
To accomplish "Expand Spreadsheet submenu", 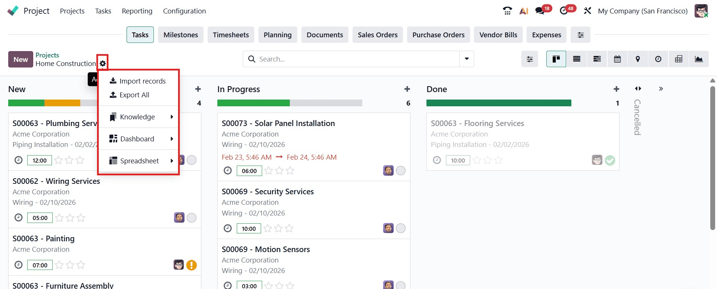I will [138, 161].
